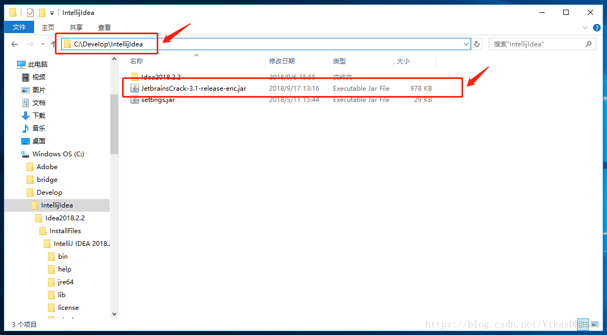
Task: Click the JetbrainsCrack 978 KB size cell
Action: point(421,89)
